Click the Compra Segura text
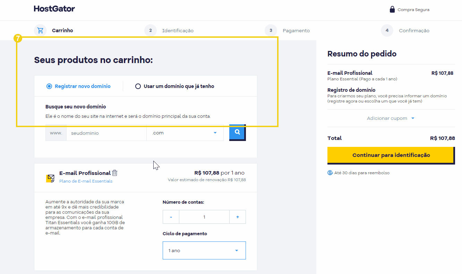 tap(413, 10)
